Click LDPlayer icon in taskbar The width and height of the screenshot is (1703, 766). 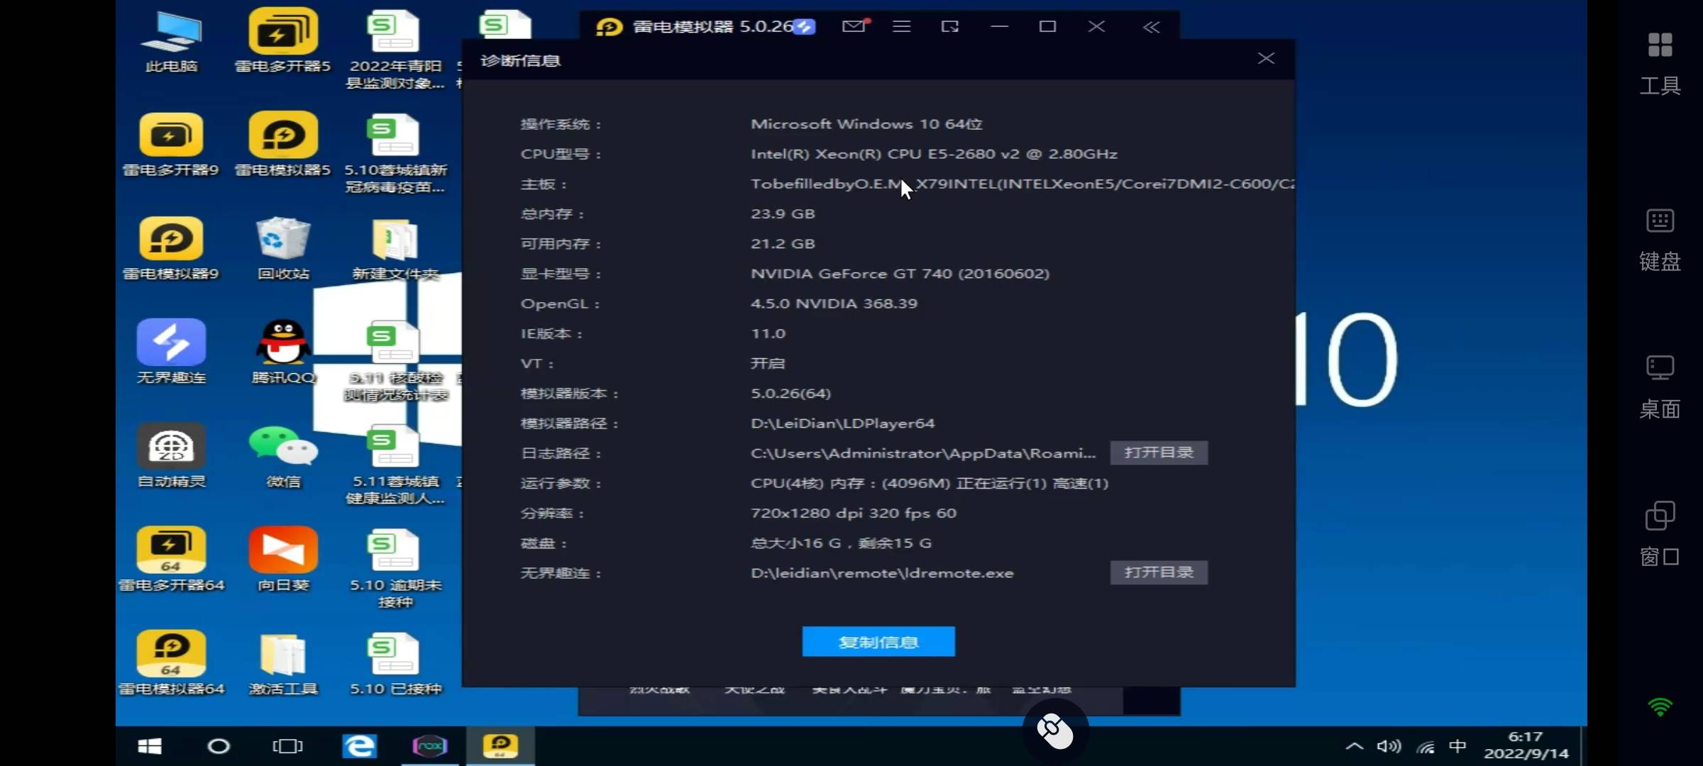500,745
